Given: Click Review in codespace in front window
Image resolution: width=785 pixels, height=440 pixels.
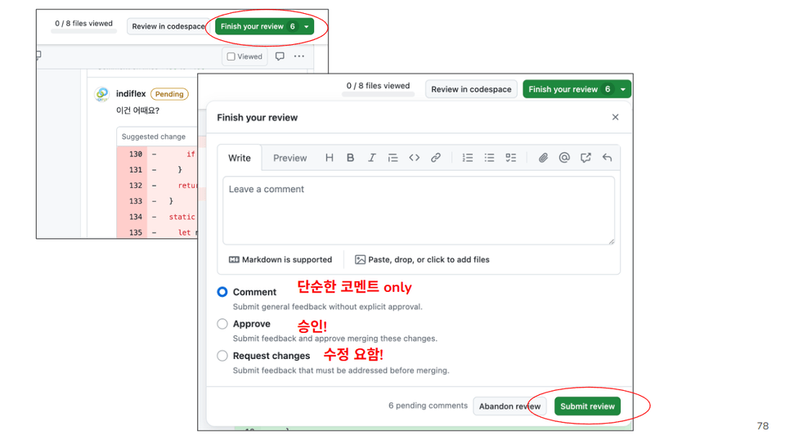Looking at the screenshot, I should (471, 89).
